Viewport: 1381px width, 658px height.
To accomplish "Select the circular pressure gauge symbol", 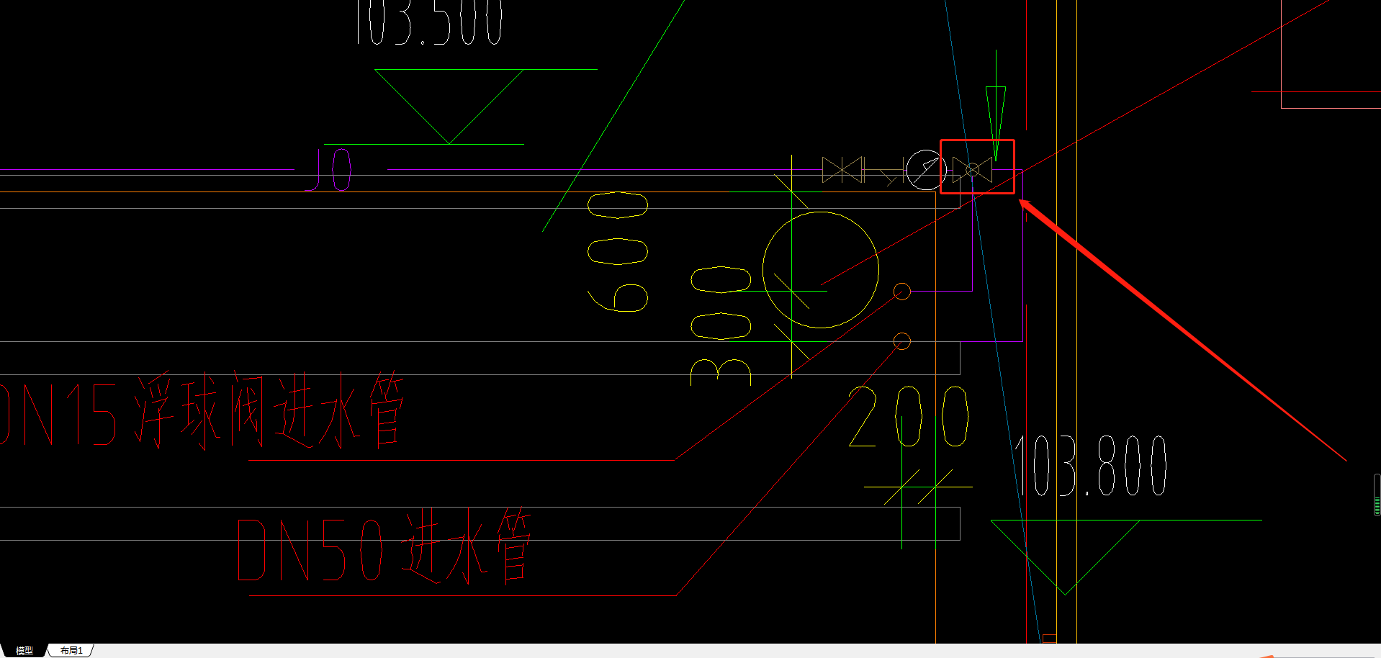I will 925,170.
